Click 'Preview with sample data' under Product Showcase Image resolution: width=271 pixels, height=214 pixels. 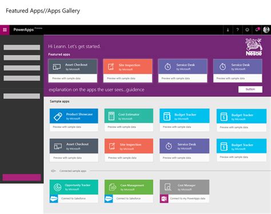click(67, 127)
